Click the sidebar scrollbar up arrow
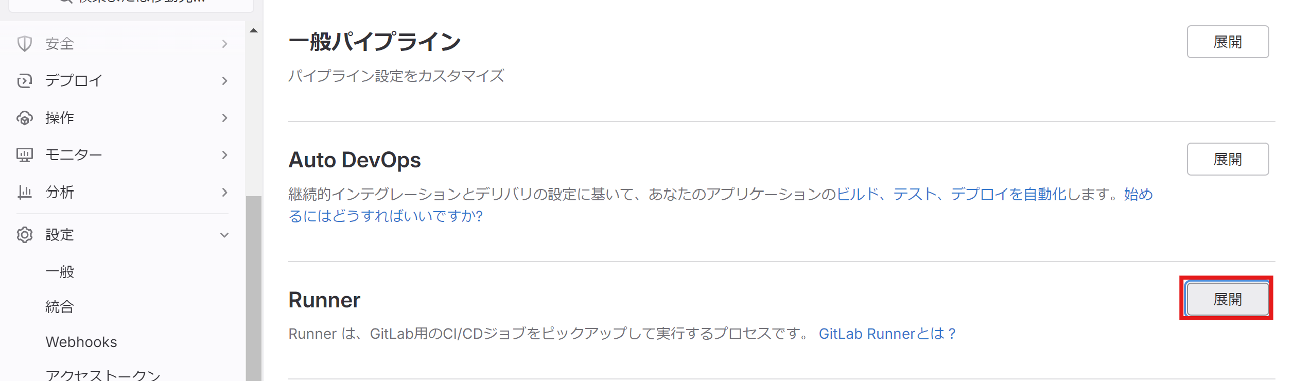Viewport: 1294px width, 381px height. pos(254,30)
